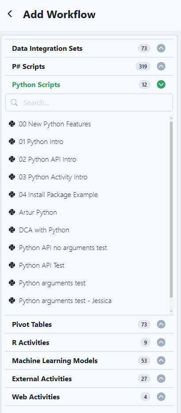Click Python icon next to 04 Install Package Example
181x413 pixels.
pyautogui.click(x=12, y=194)
